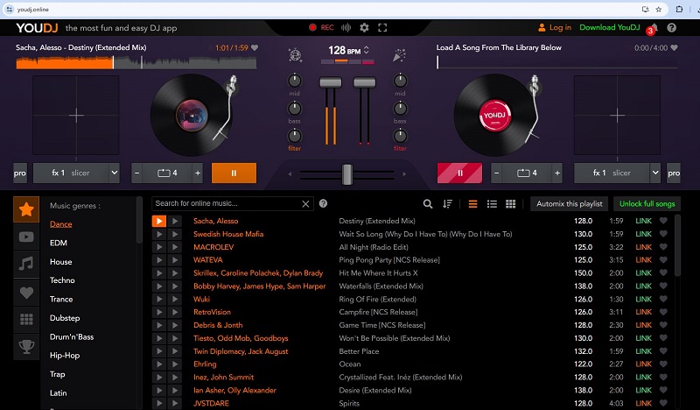Screen dimensions: 700x410
Task: Open the settings gear icon
Action: [364, 28]
